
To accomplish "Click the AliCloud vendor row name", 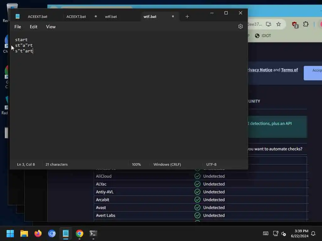I will [x=104, y=176].
